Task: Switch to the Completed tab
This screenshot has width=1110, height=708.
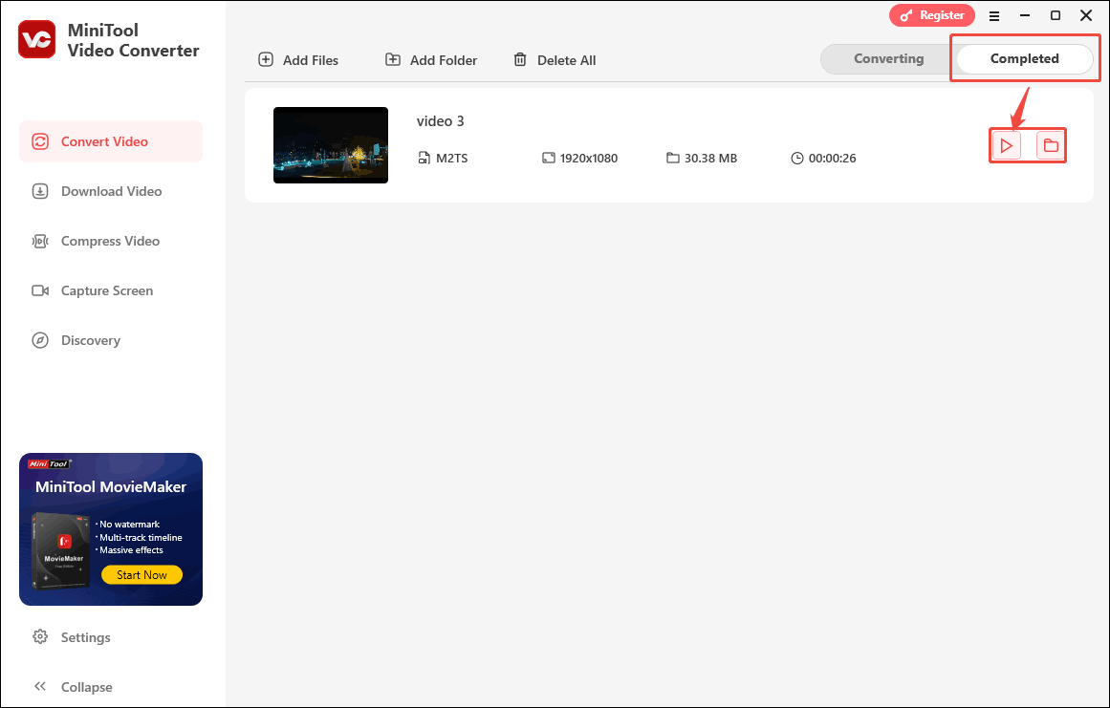Action: point(1024,58)
